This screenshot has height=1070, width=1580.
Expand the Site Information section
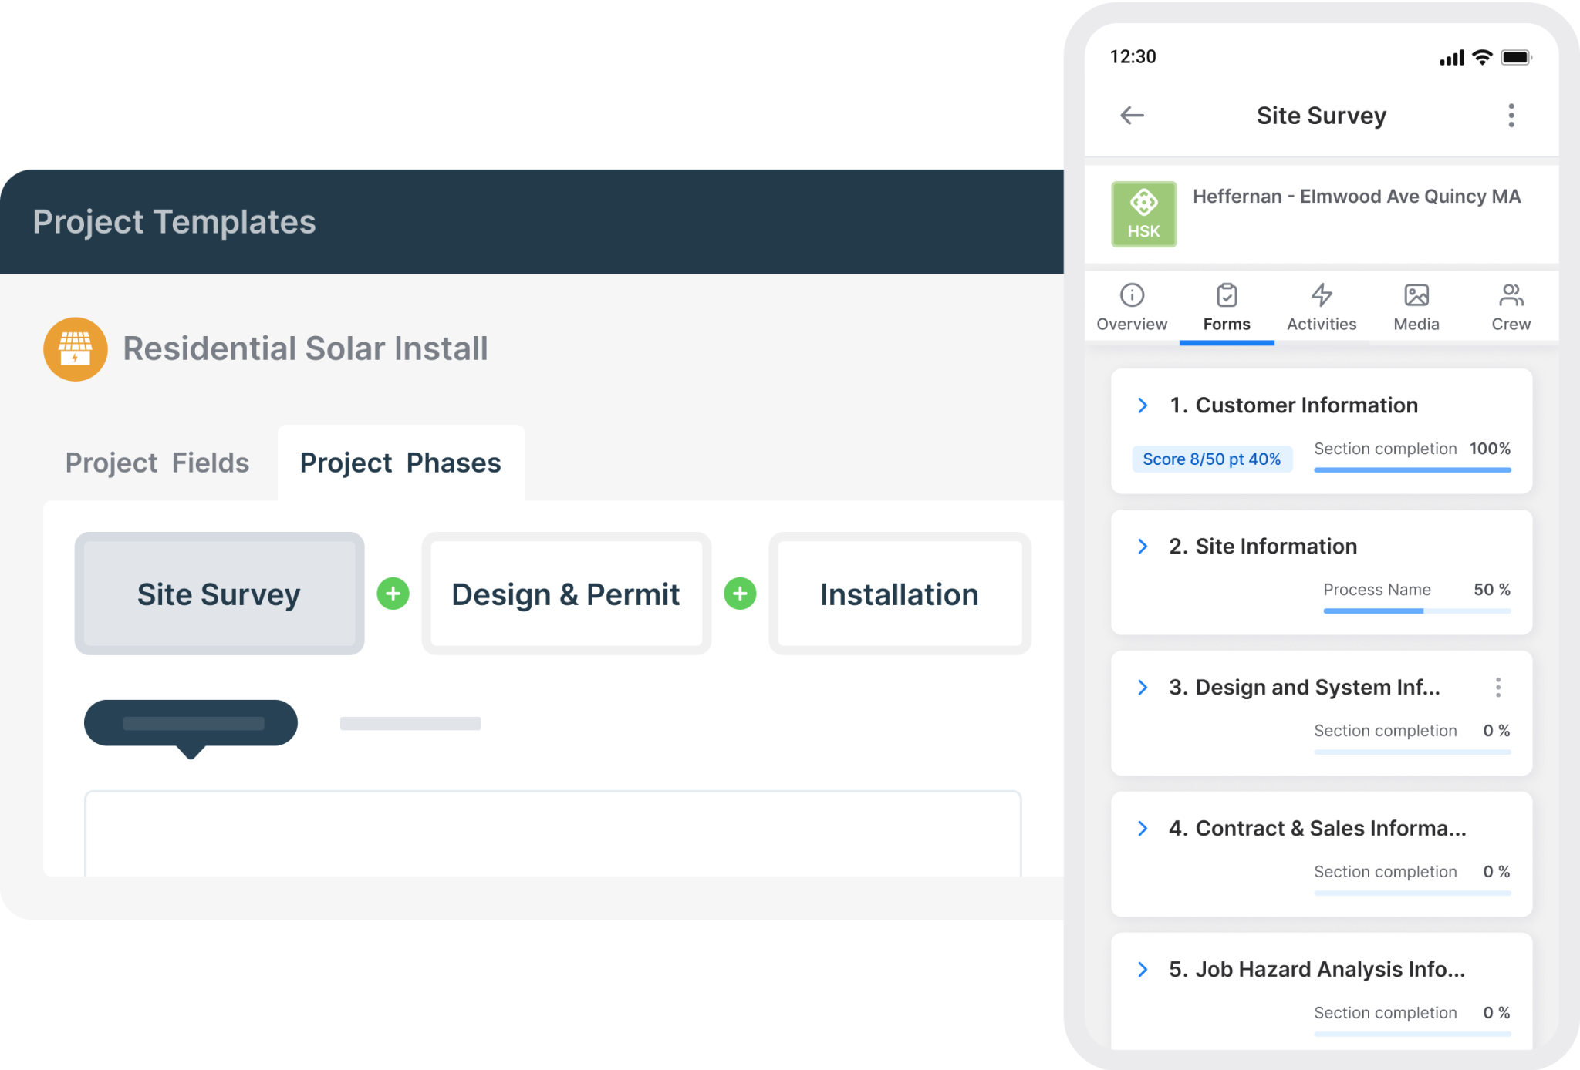[1143, 547]
